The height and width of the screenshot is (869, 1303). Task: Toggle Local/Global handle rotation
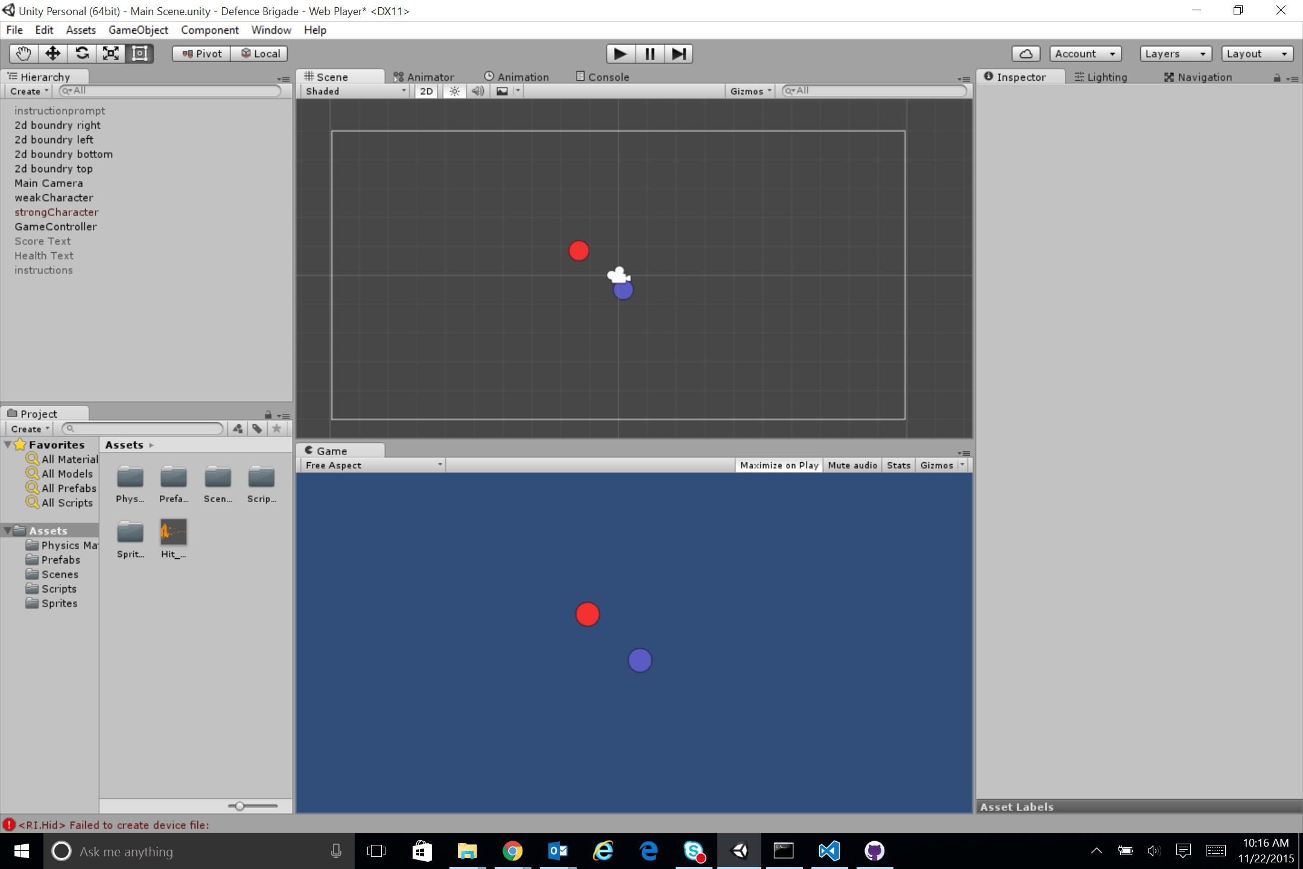click(x=260, y=54)
